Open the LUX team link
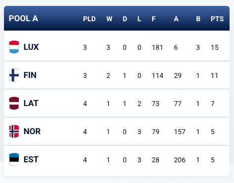The image size is (234, 183). (31, 47)
